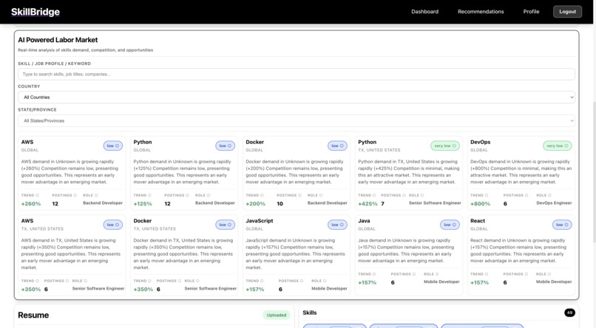Click the TREND info icon in React card
596x328 pixels.
[x=487, y=274]
